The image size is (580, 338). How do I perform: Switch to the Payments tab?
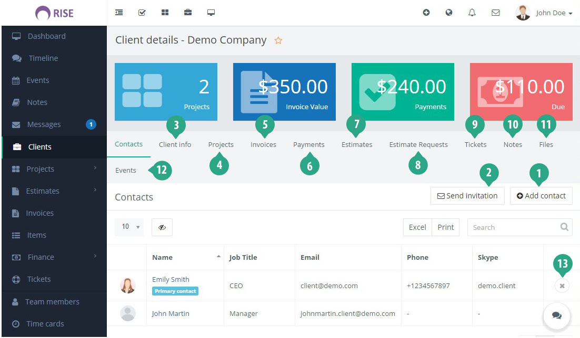point(308,144)
